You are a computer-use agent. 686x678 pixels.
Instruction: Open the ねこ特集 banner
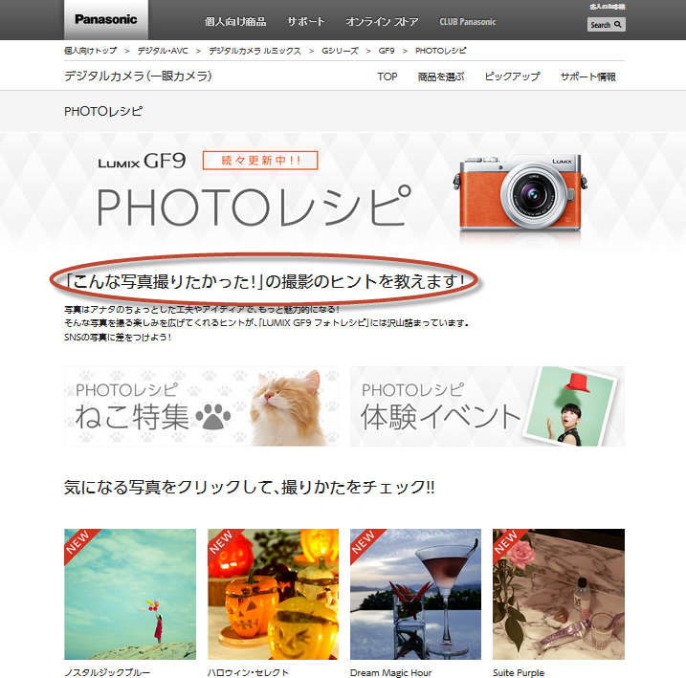201,406
